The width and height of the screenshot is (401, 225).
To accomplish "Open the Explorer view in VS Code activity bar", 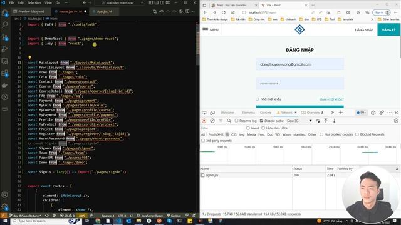I will [5, 13].
